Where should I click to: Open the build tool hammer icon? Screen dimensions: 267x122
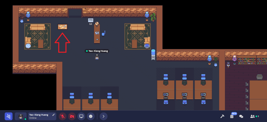pos(222,116)
